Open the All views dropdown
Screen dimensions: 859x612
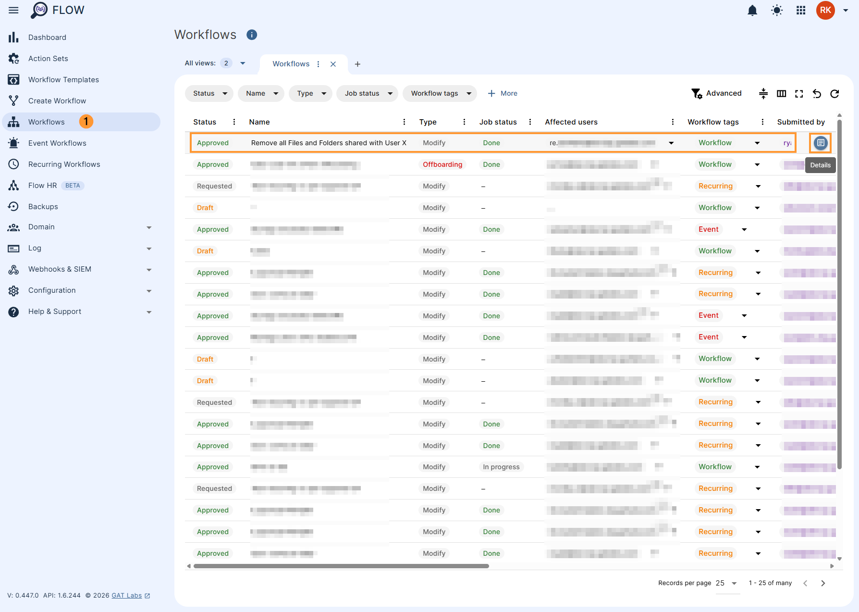coord(243,63)
